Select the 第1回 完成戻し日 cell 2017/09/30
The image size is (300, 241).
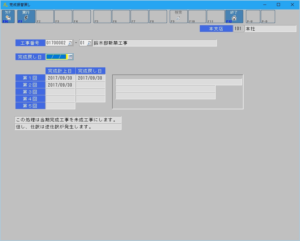pyautogui.click(x=90, y=78)
